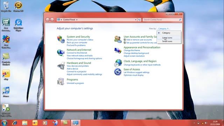Click Find and fix problems
This screenshot has width=224, height=126.
tap(76, 45)
